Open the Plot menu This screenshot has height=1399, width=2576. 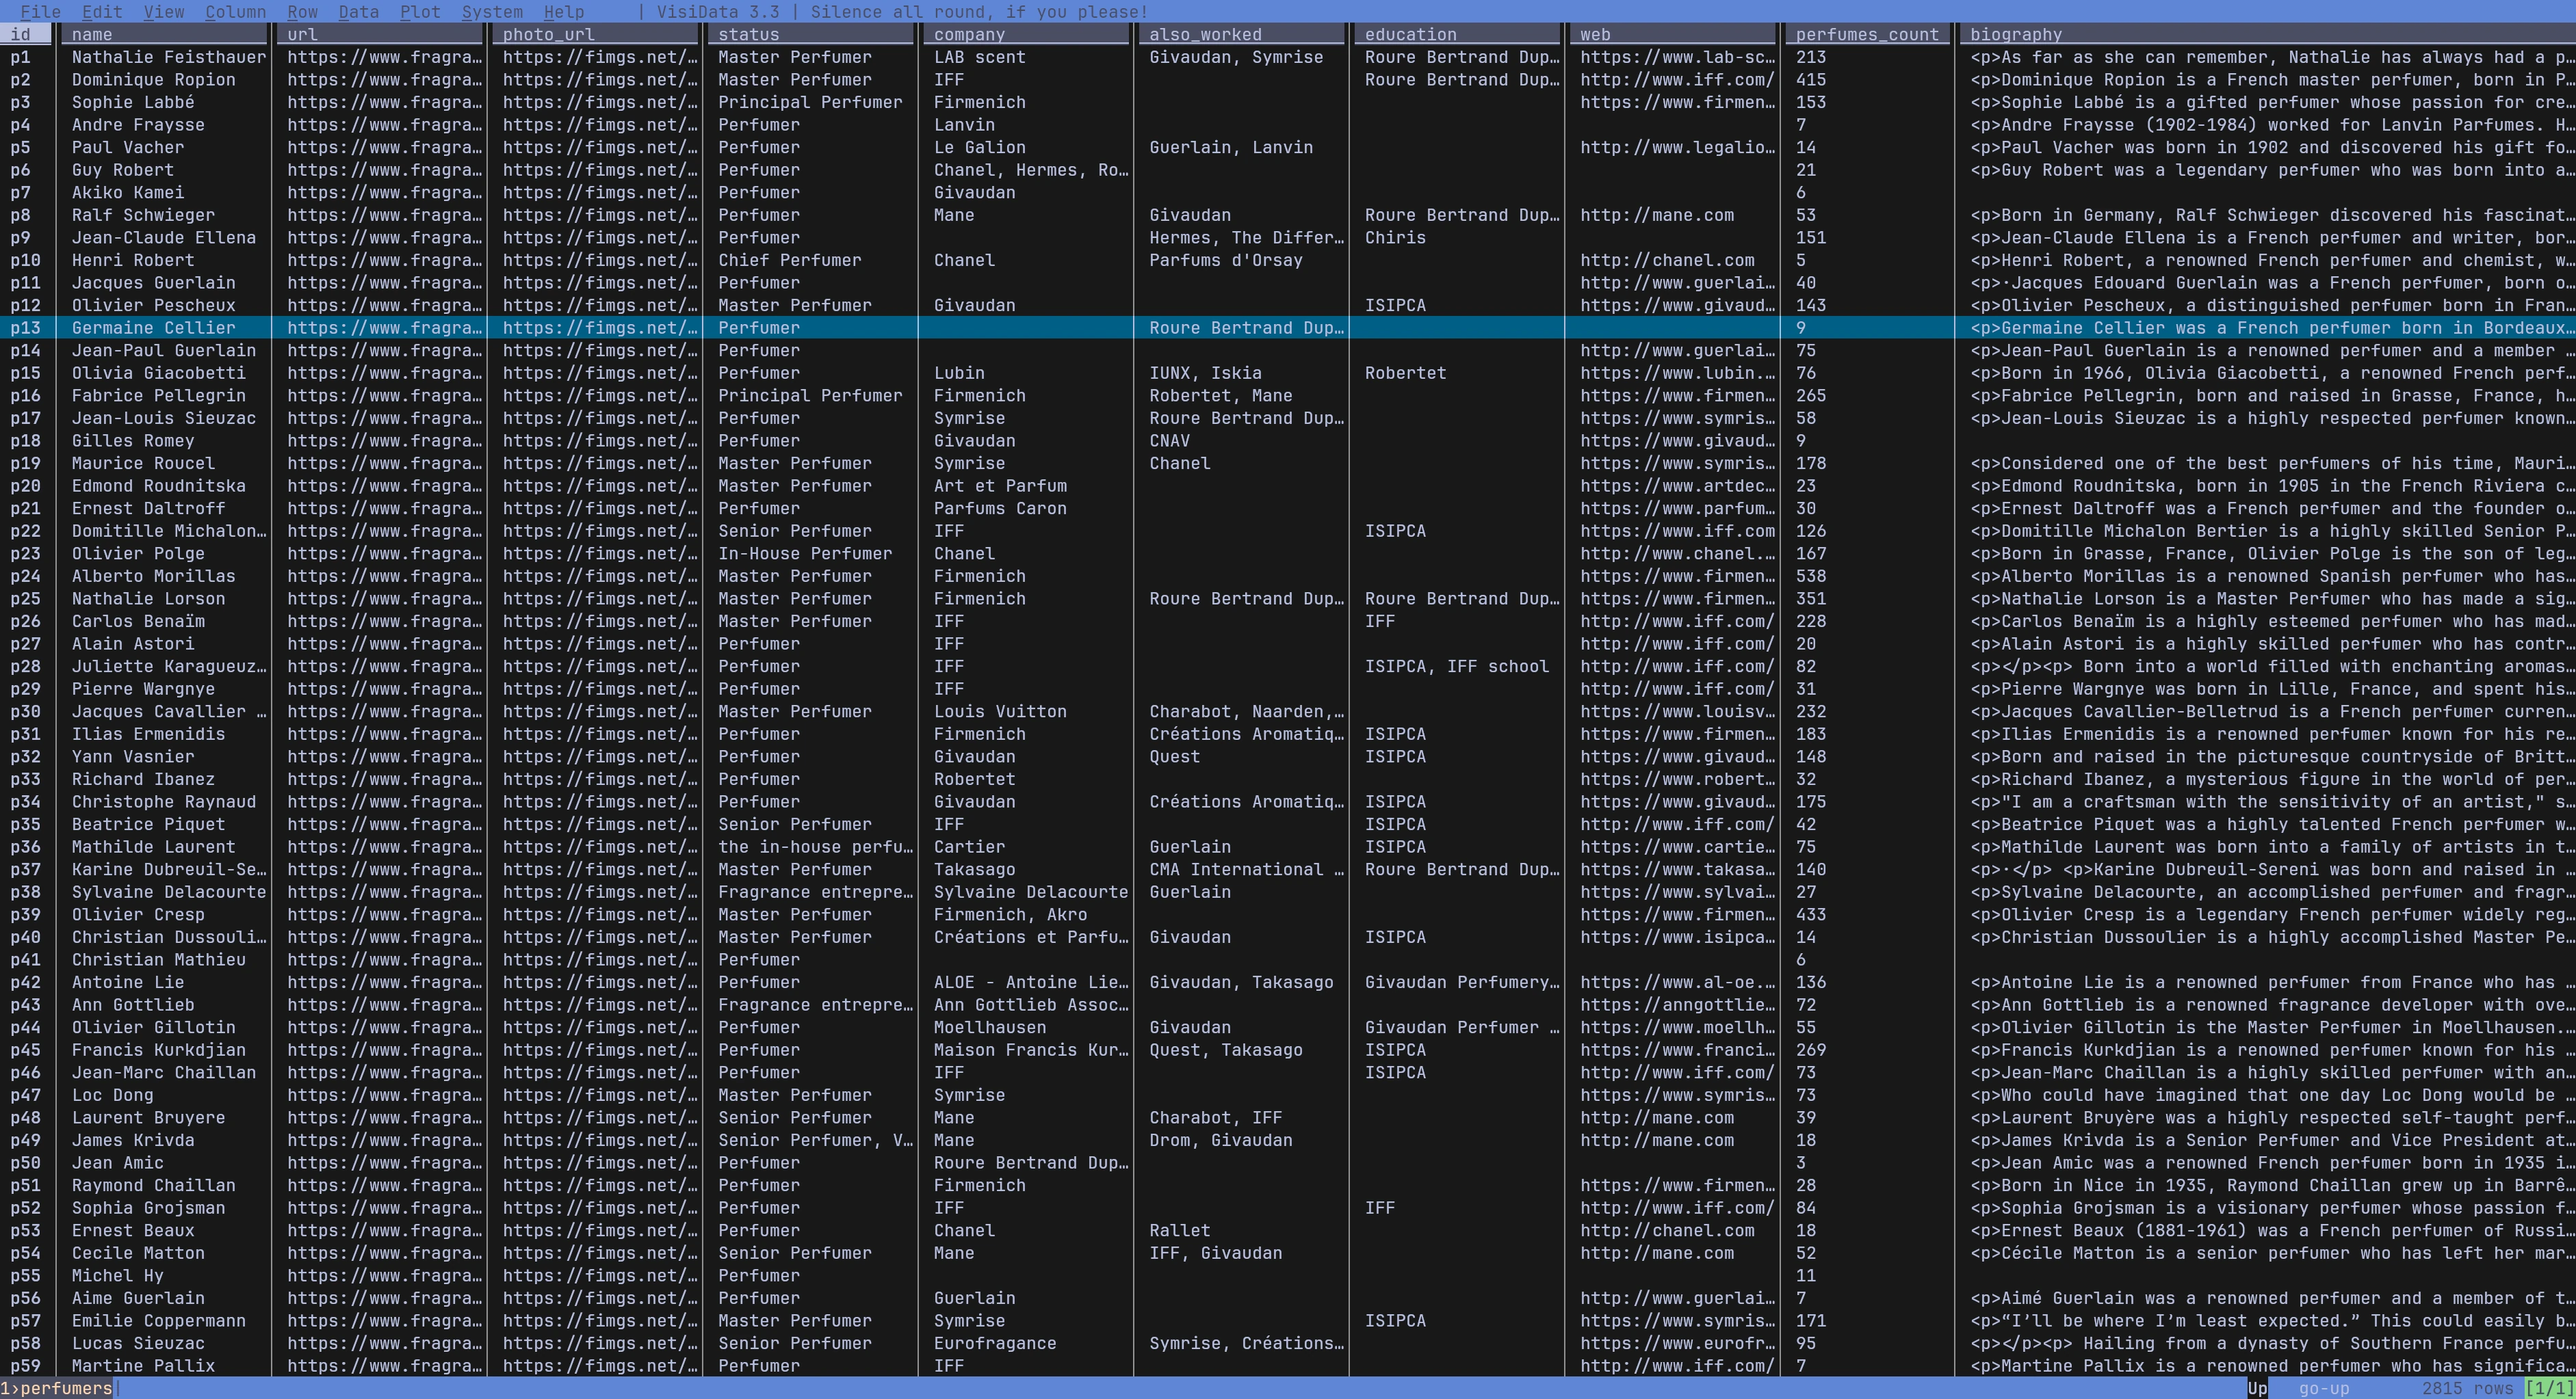coord(420,12)
